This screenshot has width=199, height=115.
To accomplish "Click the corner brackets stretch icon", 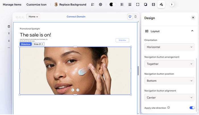I will 138,5.
